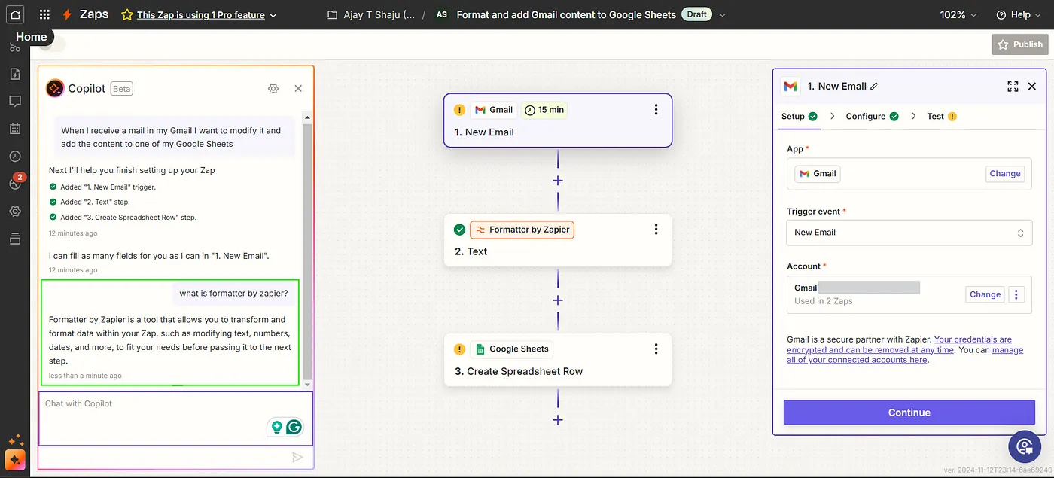
Task: Open the Ajay T Shaju folder
Action: pos(371,15)
